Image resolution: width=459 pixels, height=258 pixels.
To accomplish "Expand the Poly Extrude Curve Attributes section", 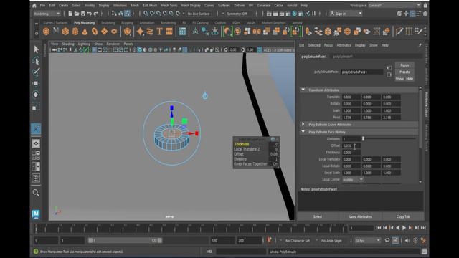I will 303,124.
